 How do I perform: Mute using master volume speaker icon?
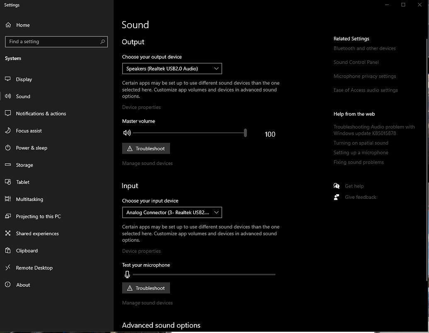127,133
